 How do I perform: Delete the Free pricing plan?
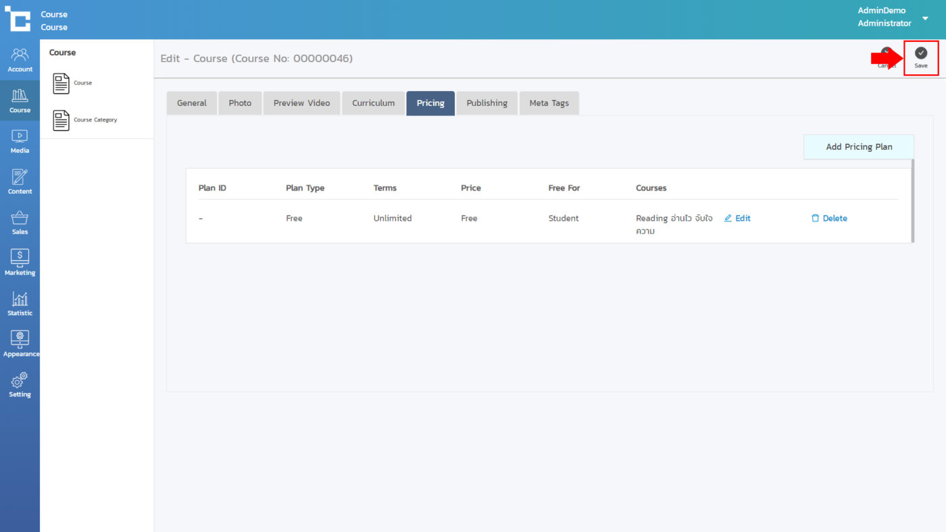(x=829, y=218)
